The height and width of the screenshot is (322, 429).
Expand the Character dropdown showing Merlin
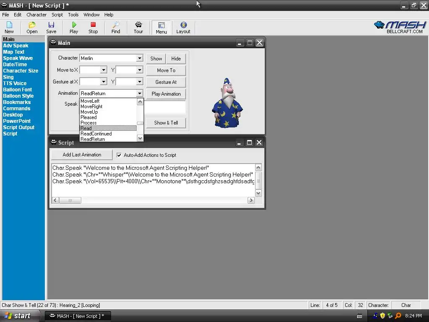[x=140, y=58]
